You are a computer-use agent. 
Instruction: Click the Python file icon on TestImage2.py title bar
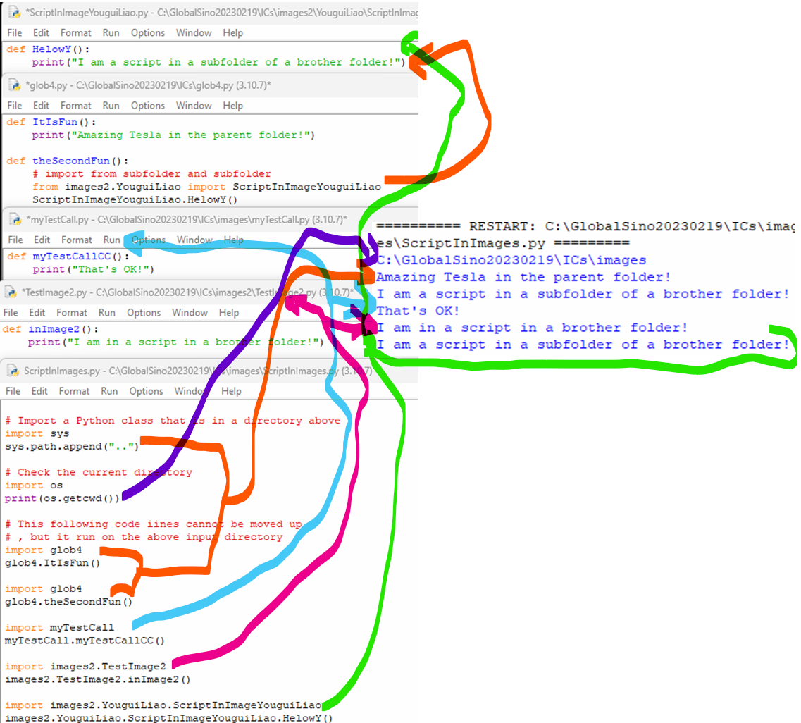tap(10, 293)
